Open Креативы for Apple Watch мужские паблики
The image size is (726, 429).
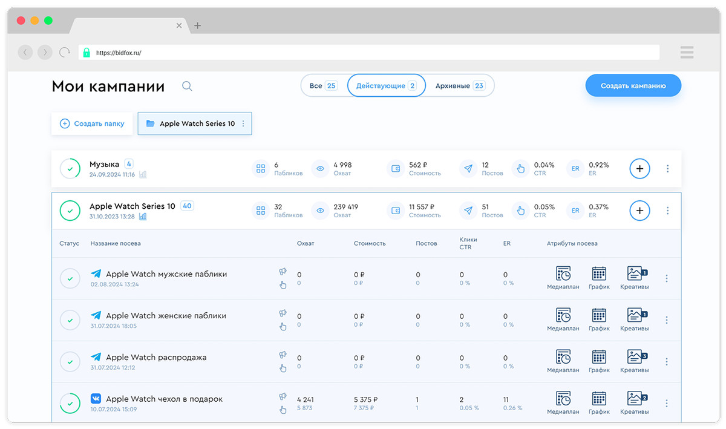[x=635, y=278]
